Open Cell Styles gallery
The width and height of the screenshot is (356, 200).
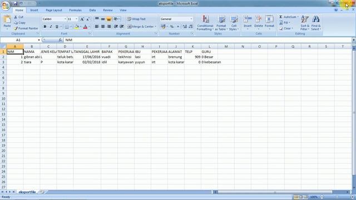click(234, 23)
